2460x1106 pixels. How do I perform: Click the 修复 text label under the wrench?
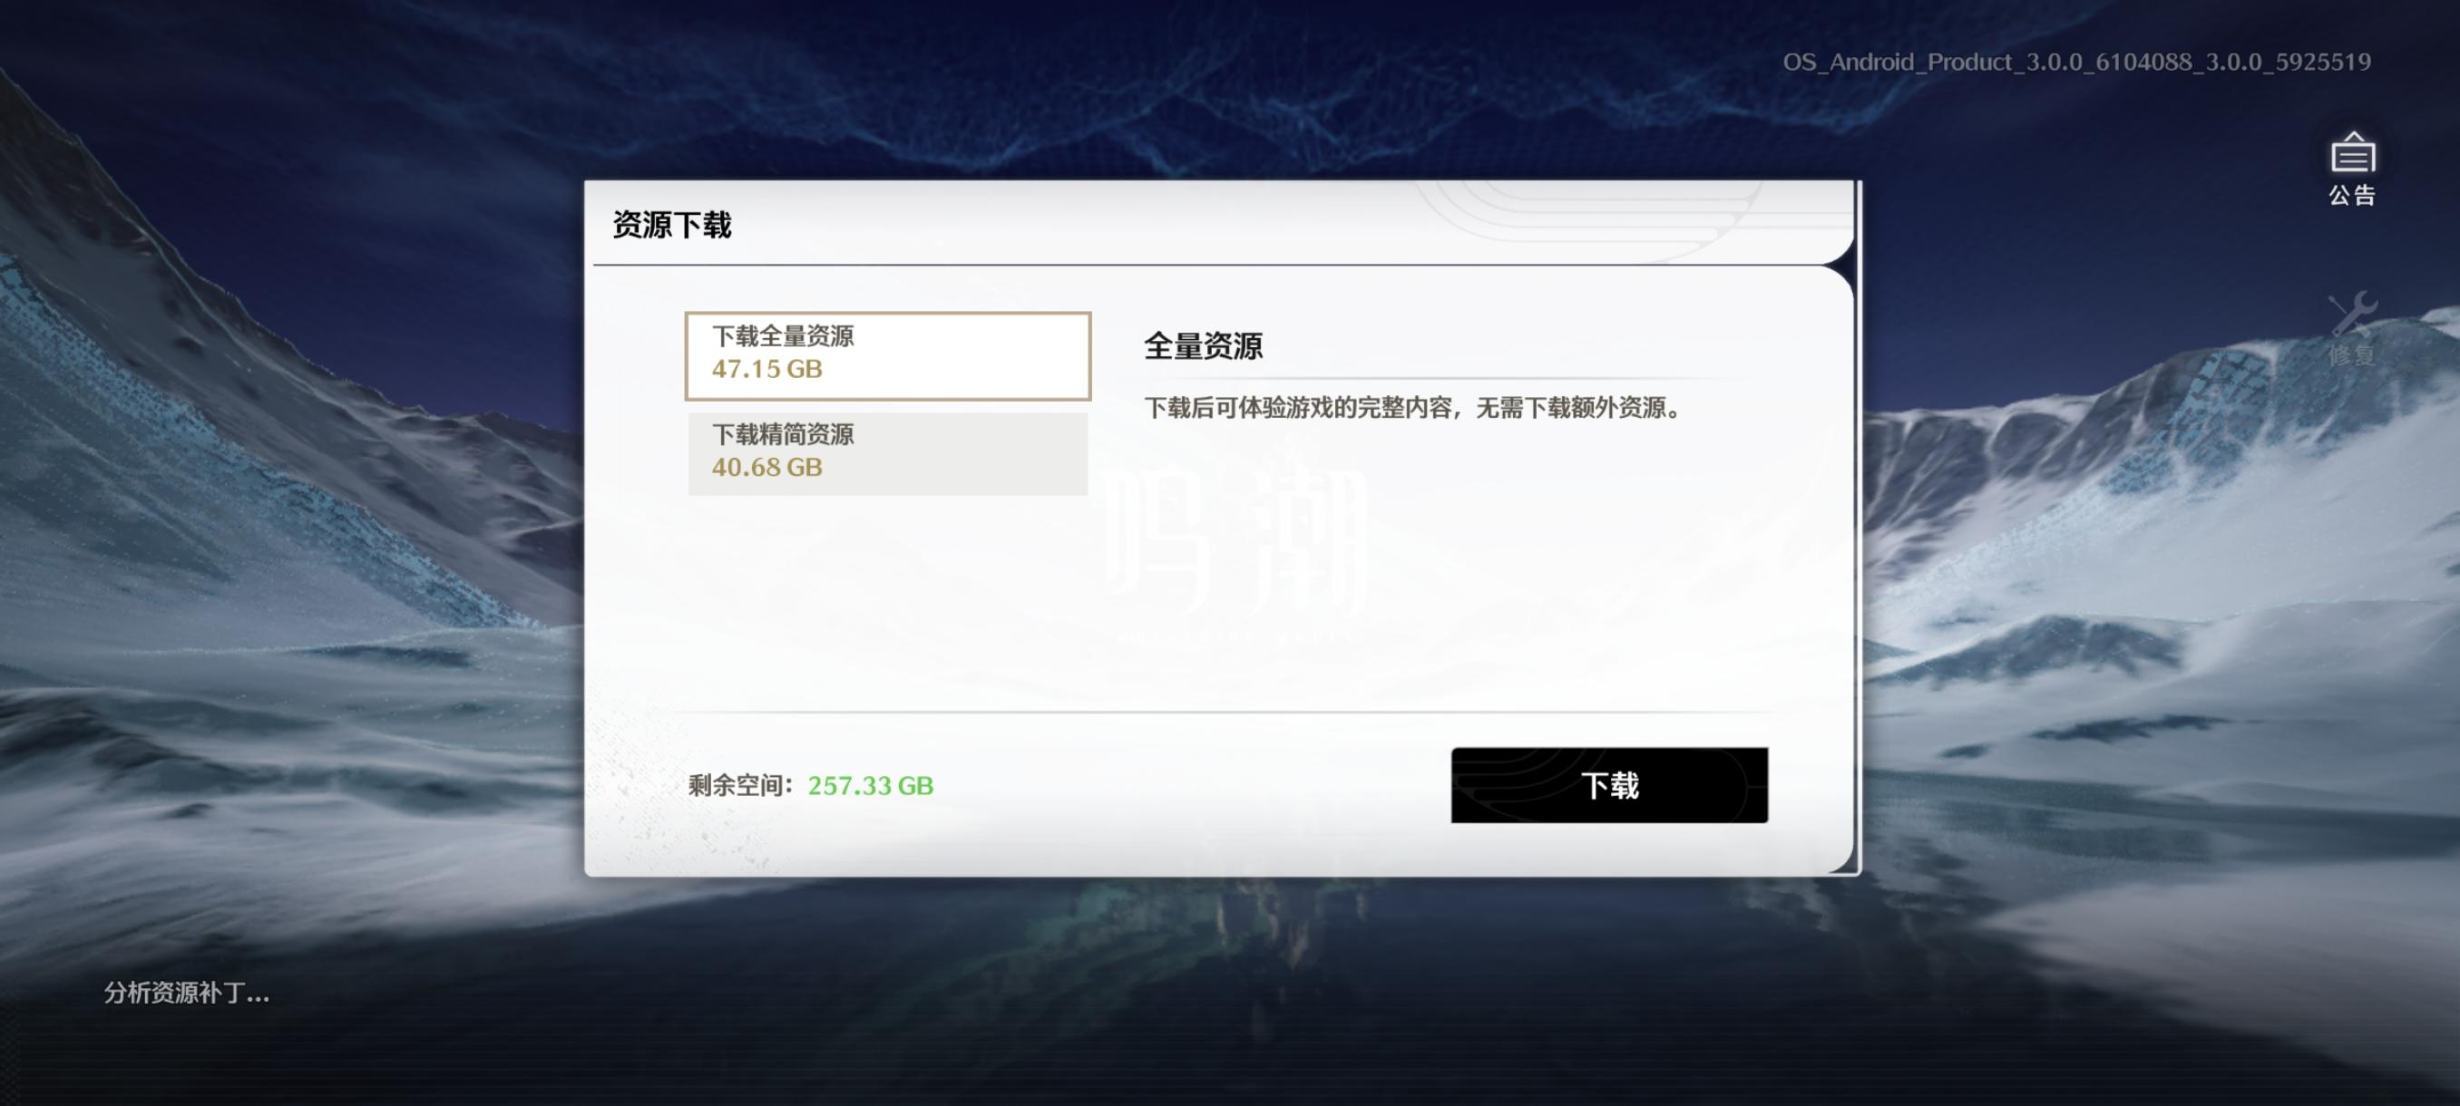2352,355
